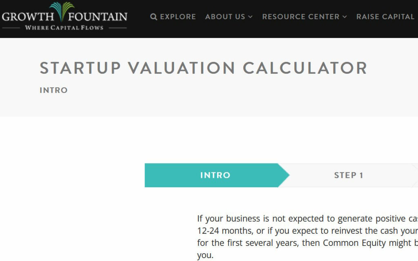Go to Raise Capital

[385, 17]
